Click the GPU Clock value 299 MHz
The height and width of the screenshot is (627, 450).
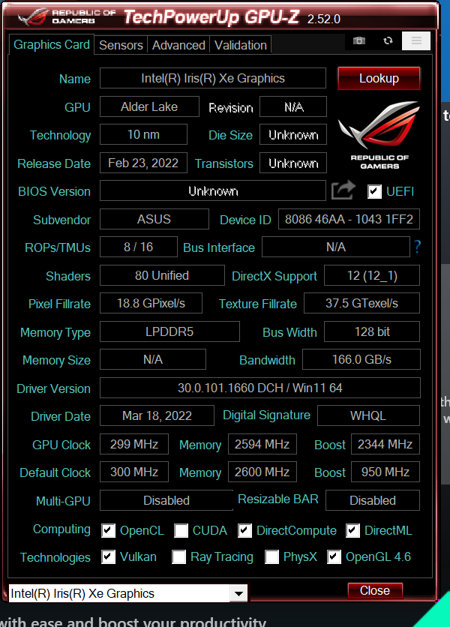tap(134, 444)
